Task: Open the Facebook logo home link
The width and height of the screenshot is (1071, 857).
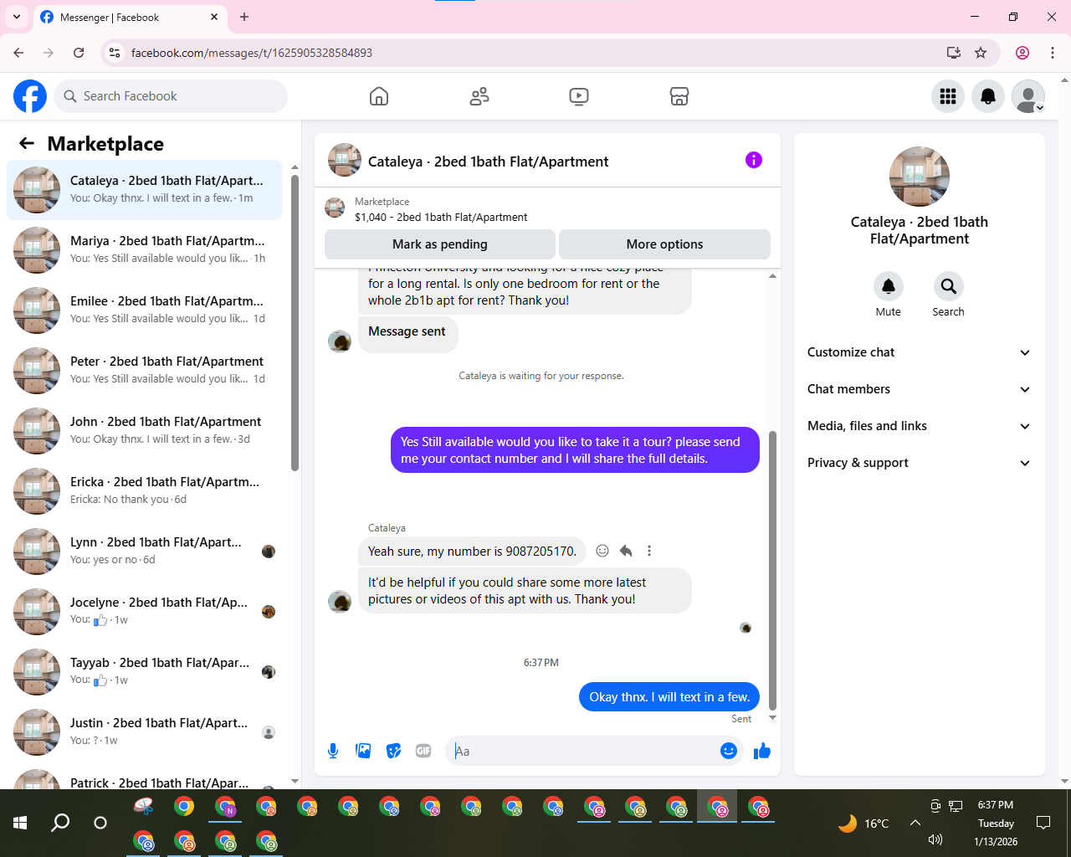Action: tap(30, 96)
